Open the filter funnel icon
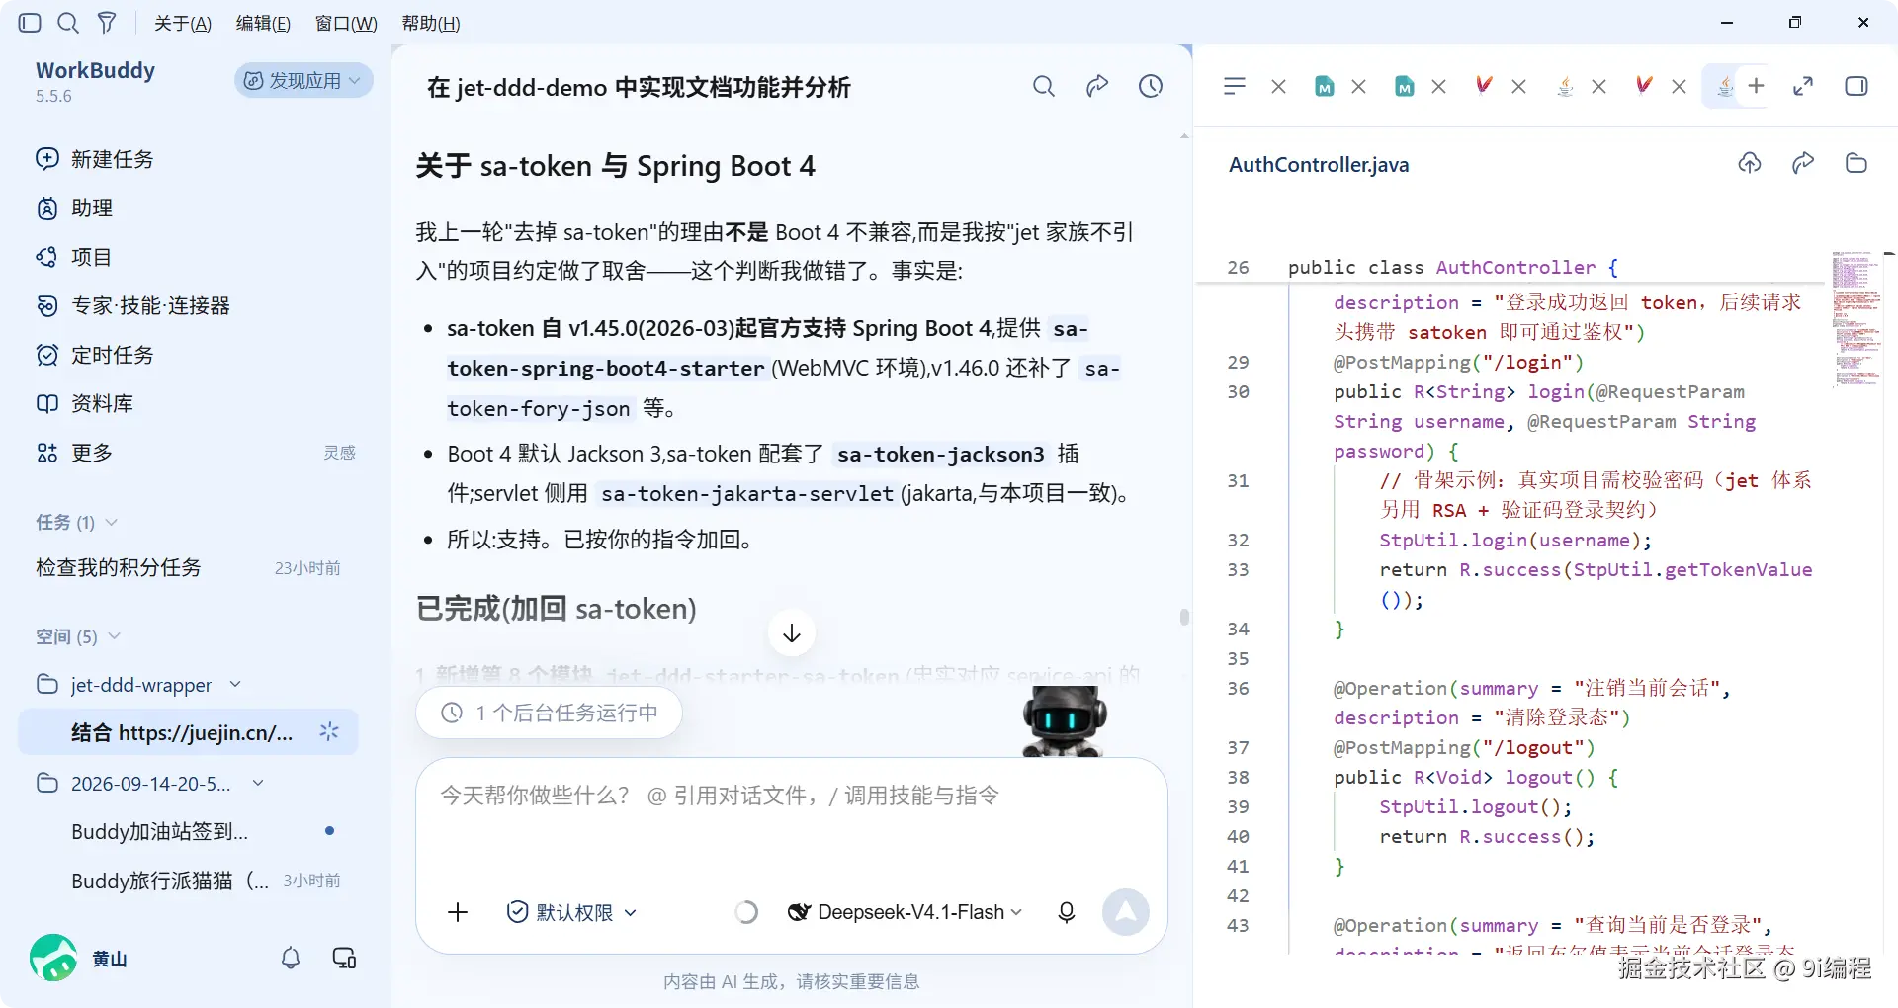Viewport: 1898px width, 1008px height. click(107, 23)
